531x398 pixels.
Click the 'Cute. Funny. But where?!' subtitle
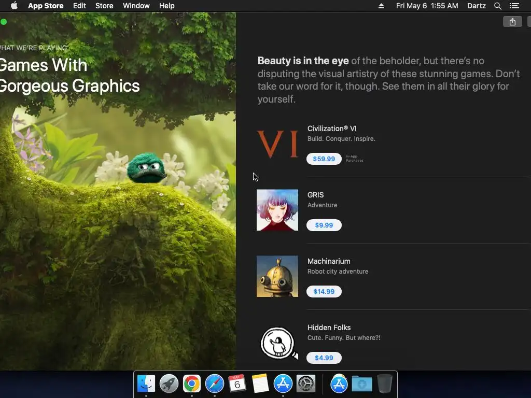pos(344,338)
